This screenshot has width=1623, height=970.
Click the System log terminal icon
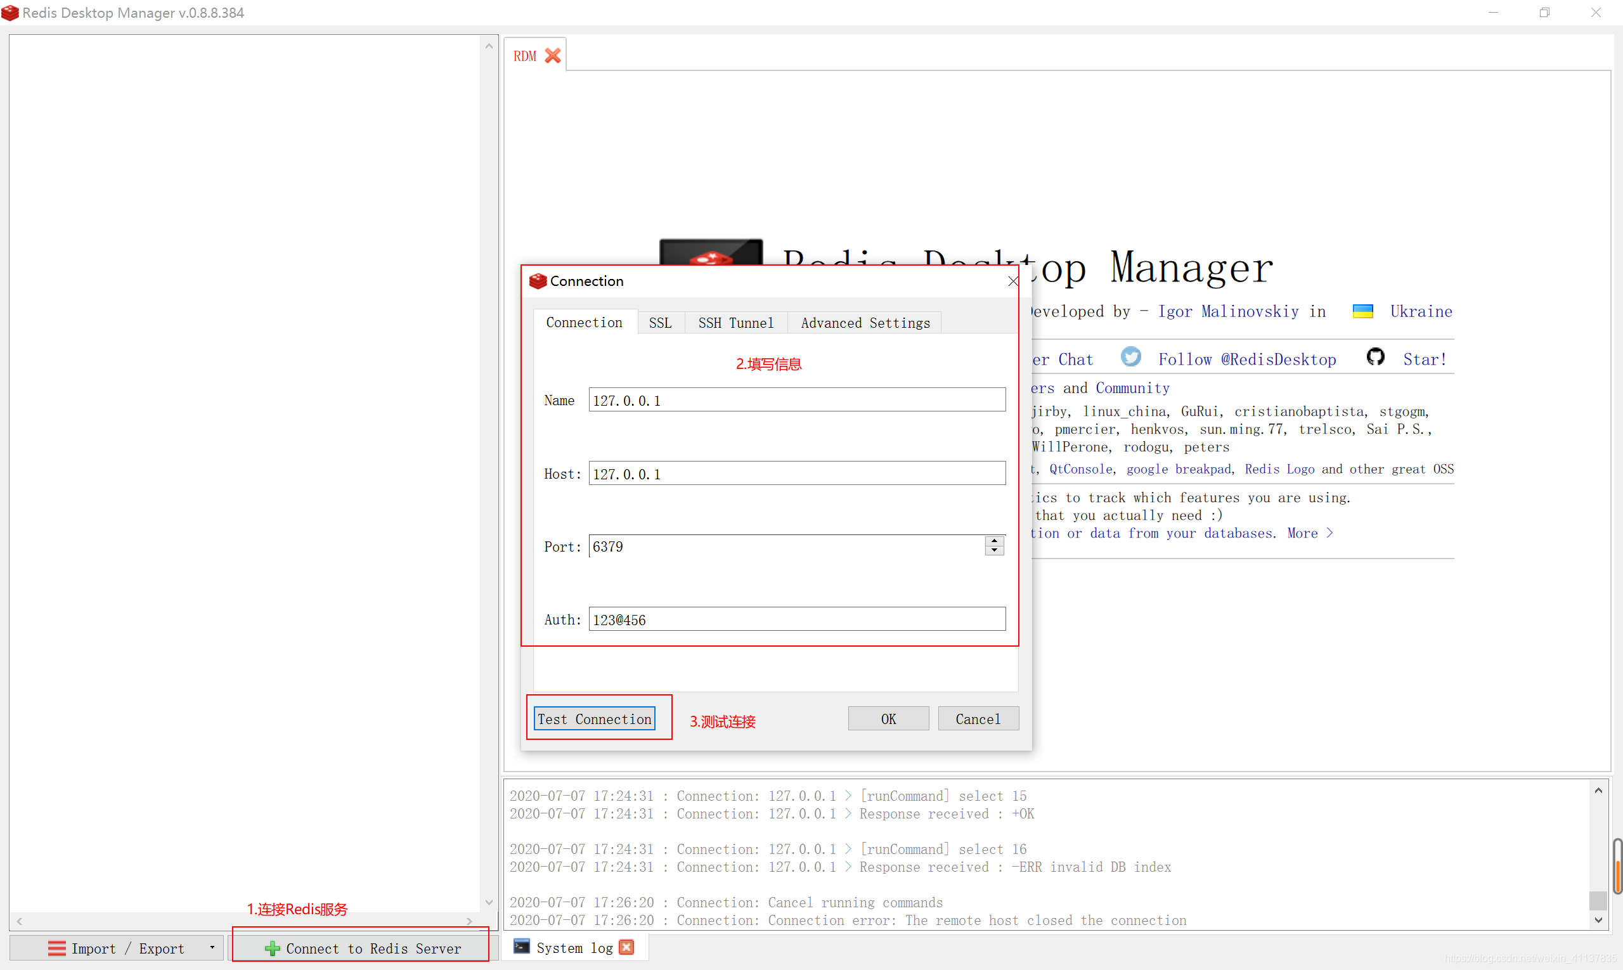point(521,947)
